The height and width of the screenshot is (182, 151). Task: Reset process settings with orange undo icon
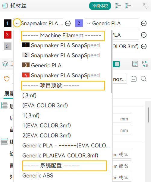click(7, 79)
